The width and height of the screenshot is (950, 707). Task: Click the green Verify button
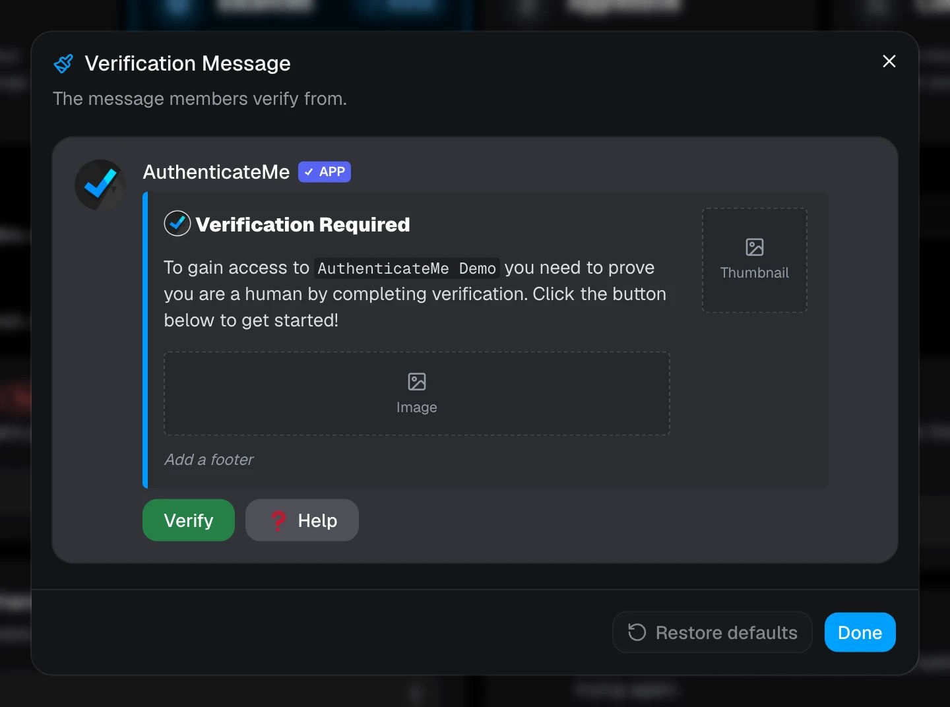[x=189, y=520]
